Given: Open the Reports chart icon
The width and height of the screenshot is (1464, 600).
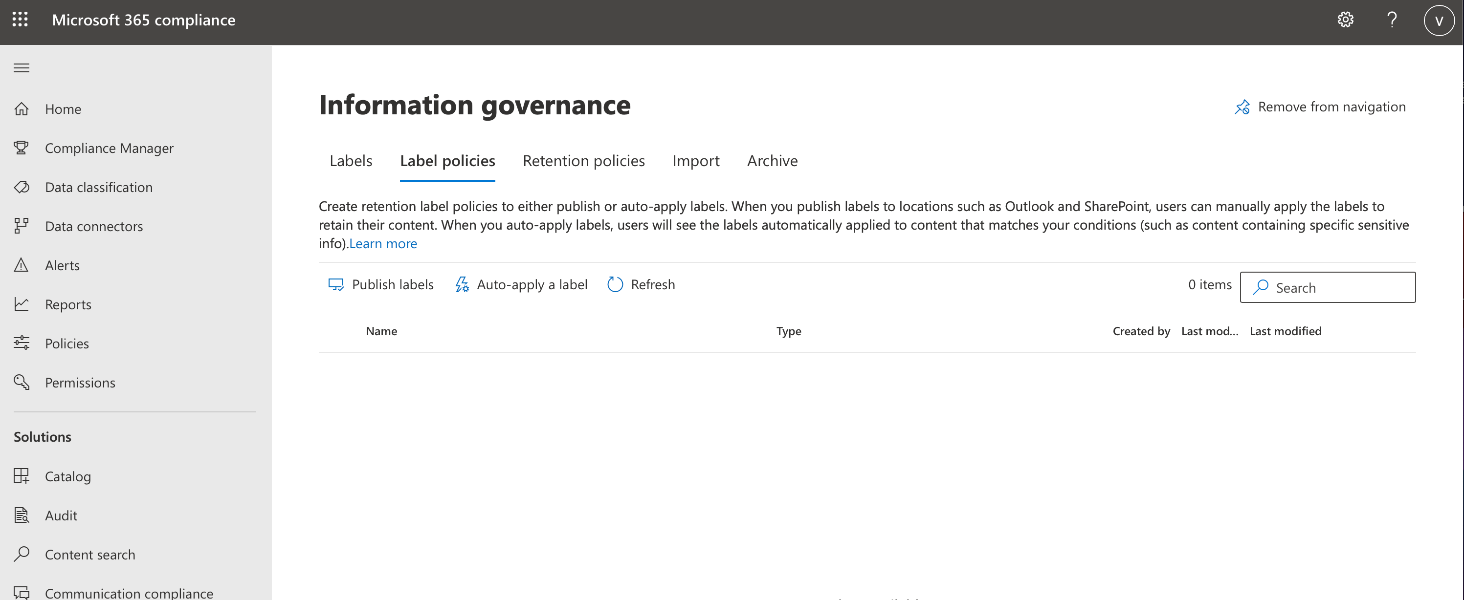Looking at the screenshot, I should 22,304.
